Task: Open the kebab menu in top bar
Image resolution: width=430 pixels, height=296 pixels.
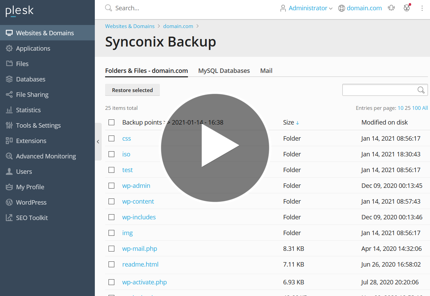Action: 422,8
